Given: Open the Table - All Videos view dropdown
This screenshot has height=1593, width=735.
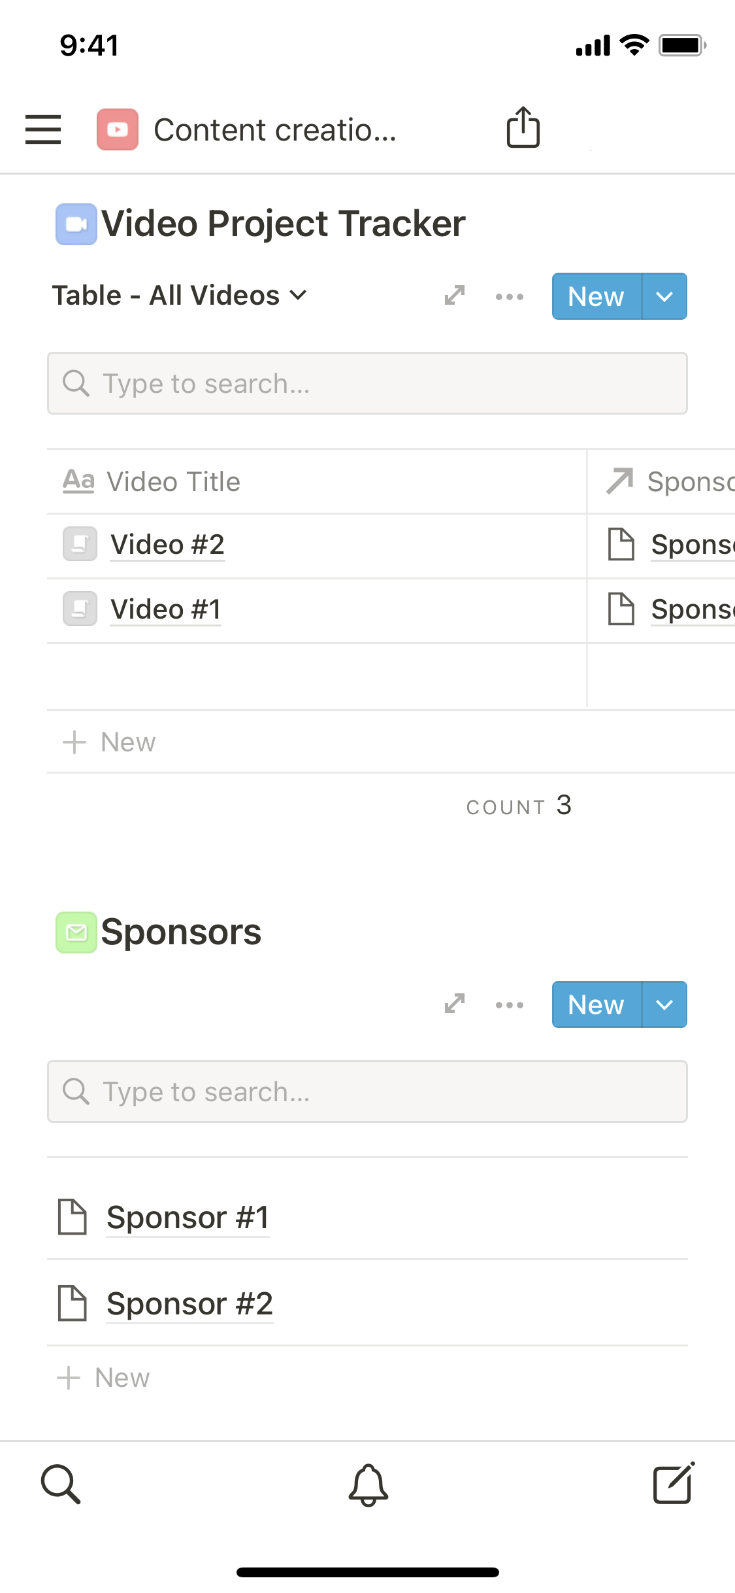Looking at the screenshot, I should [x=180, y=296].
